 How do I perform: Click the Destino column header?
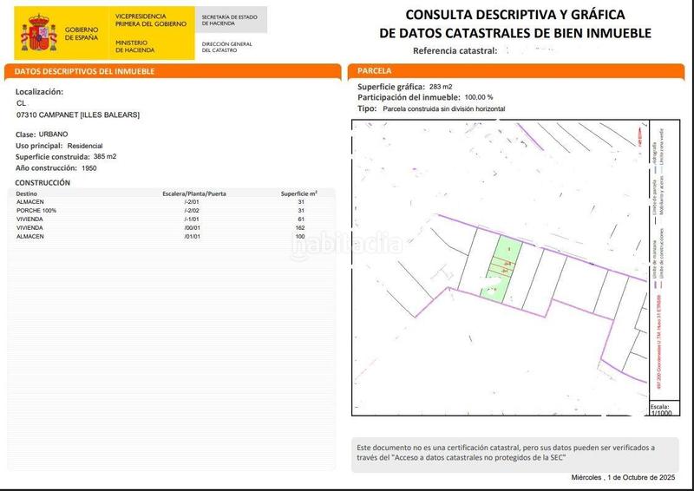click(27, 193)
